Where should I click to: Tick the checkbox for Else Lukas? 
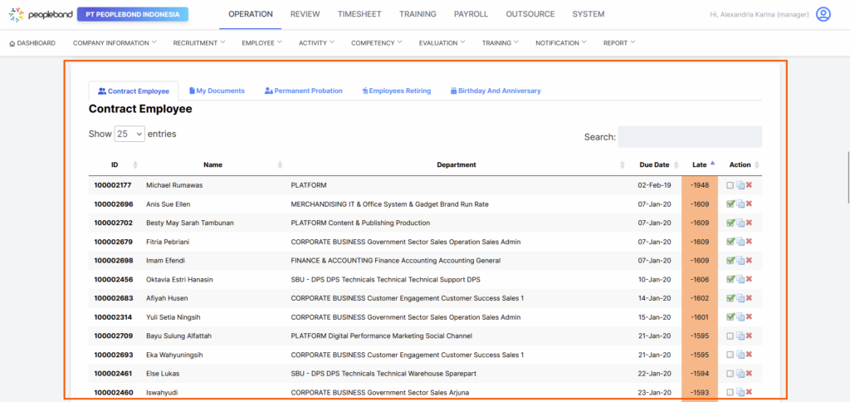[730, 373]
